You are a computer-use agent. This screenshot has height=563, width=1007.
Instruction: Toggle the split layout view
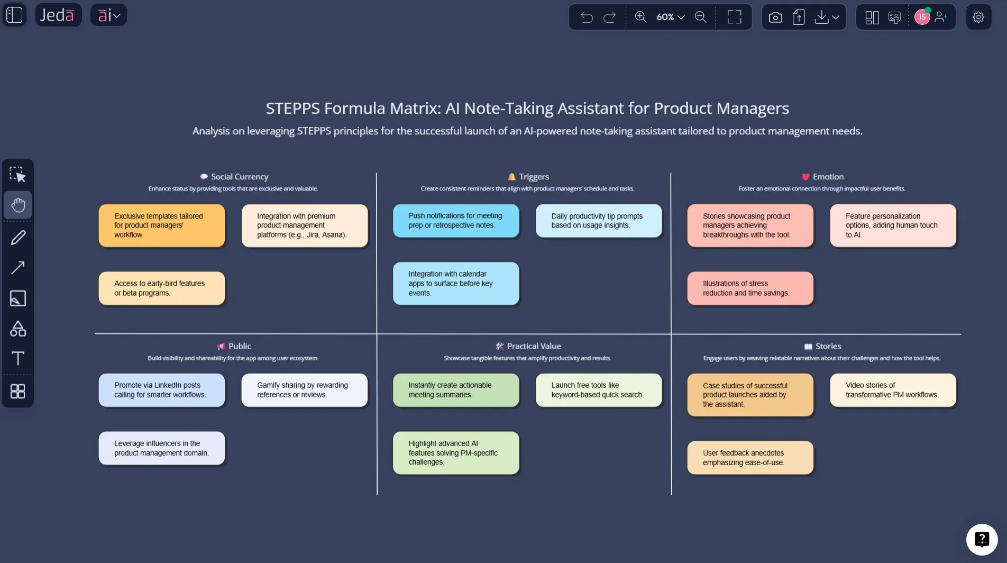point(871,17)
